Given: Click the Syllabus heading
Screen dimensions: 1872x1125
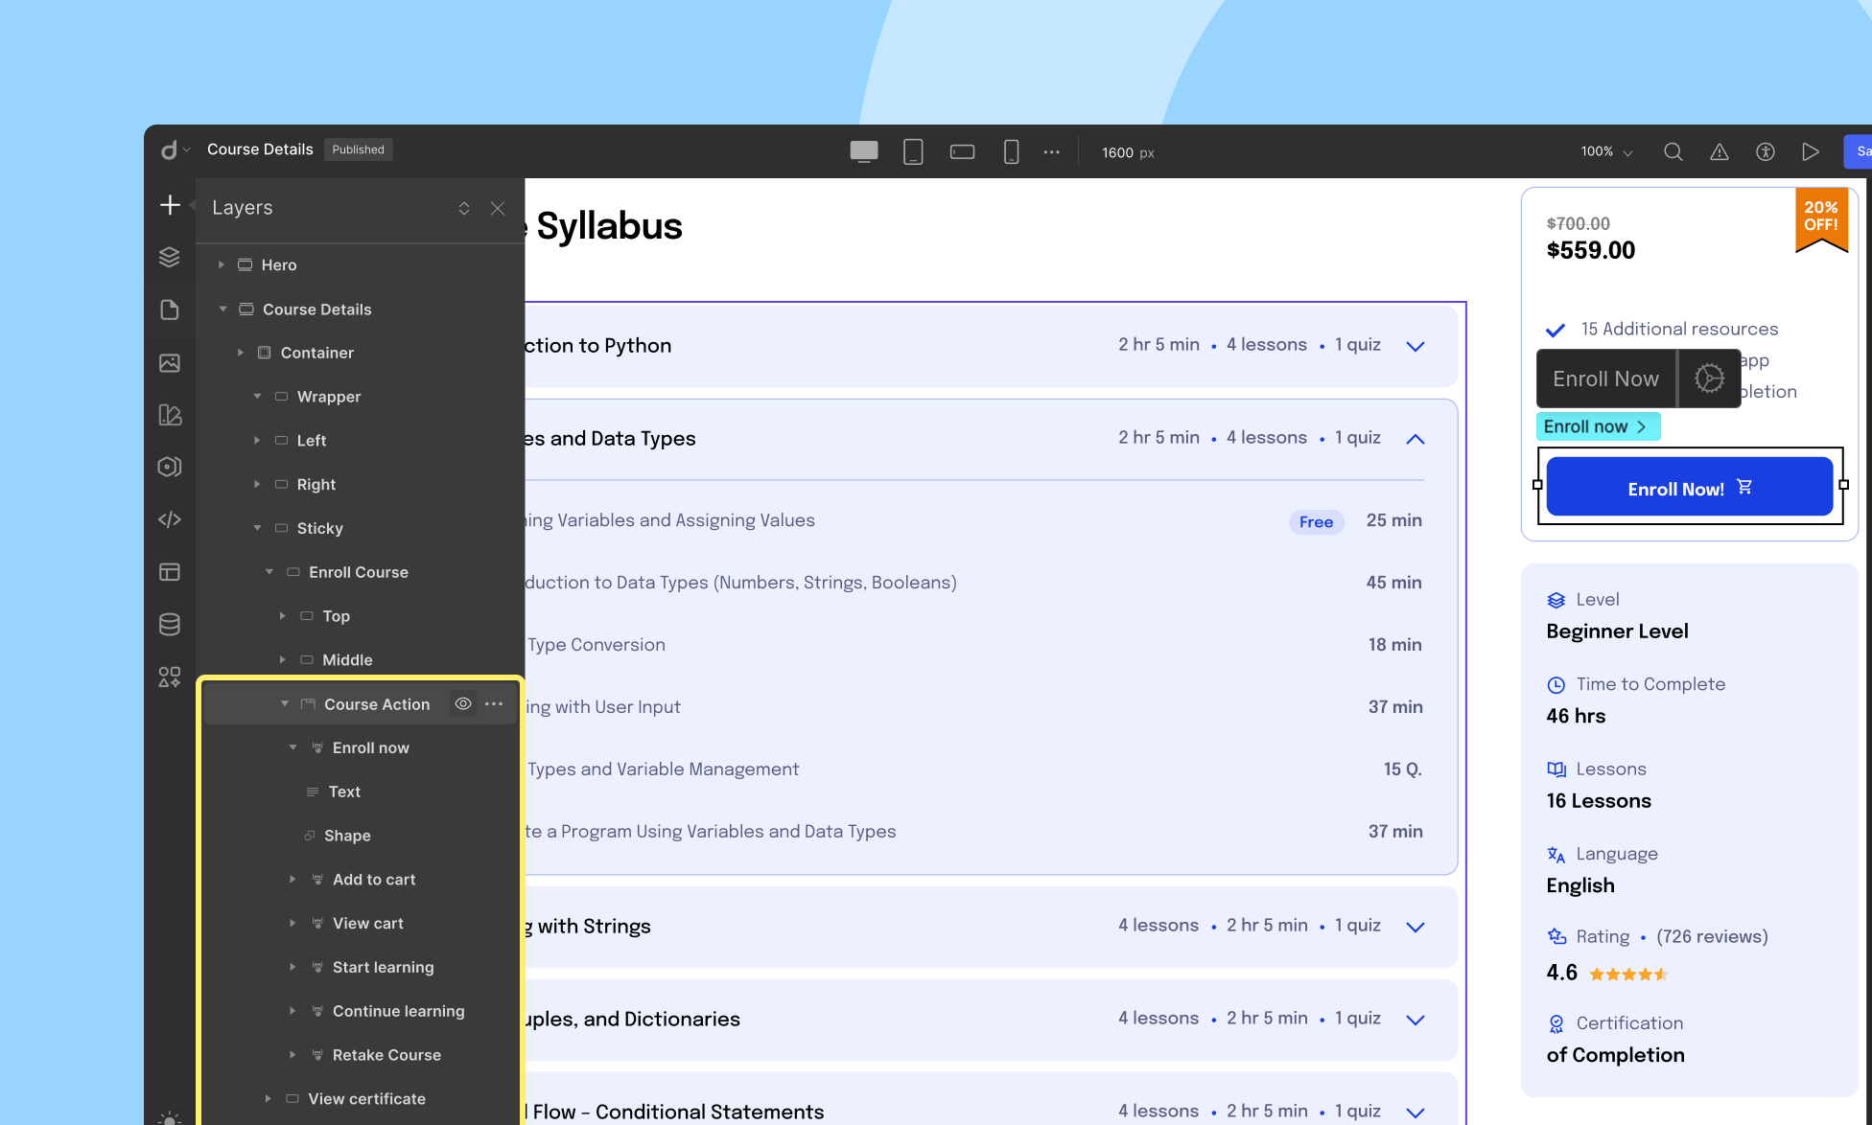Looking at the screenshot, I should click(609, 226).
